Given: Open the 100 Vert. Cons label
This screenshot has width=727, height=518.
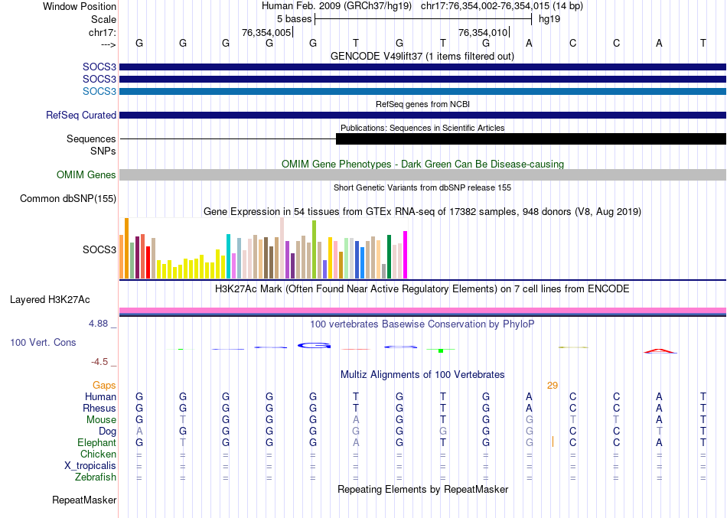Looking at the screenshot, I should tap(43, 342).
